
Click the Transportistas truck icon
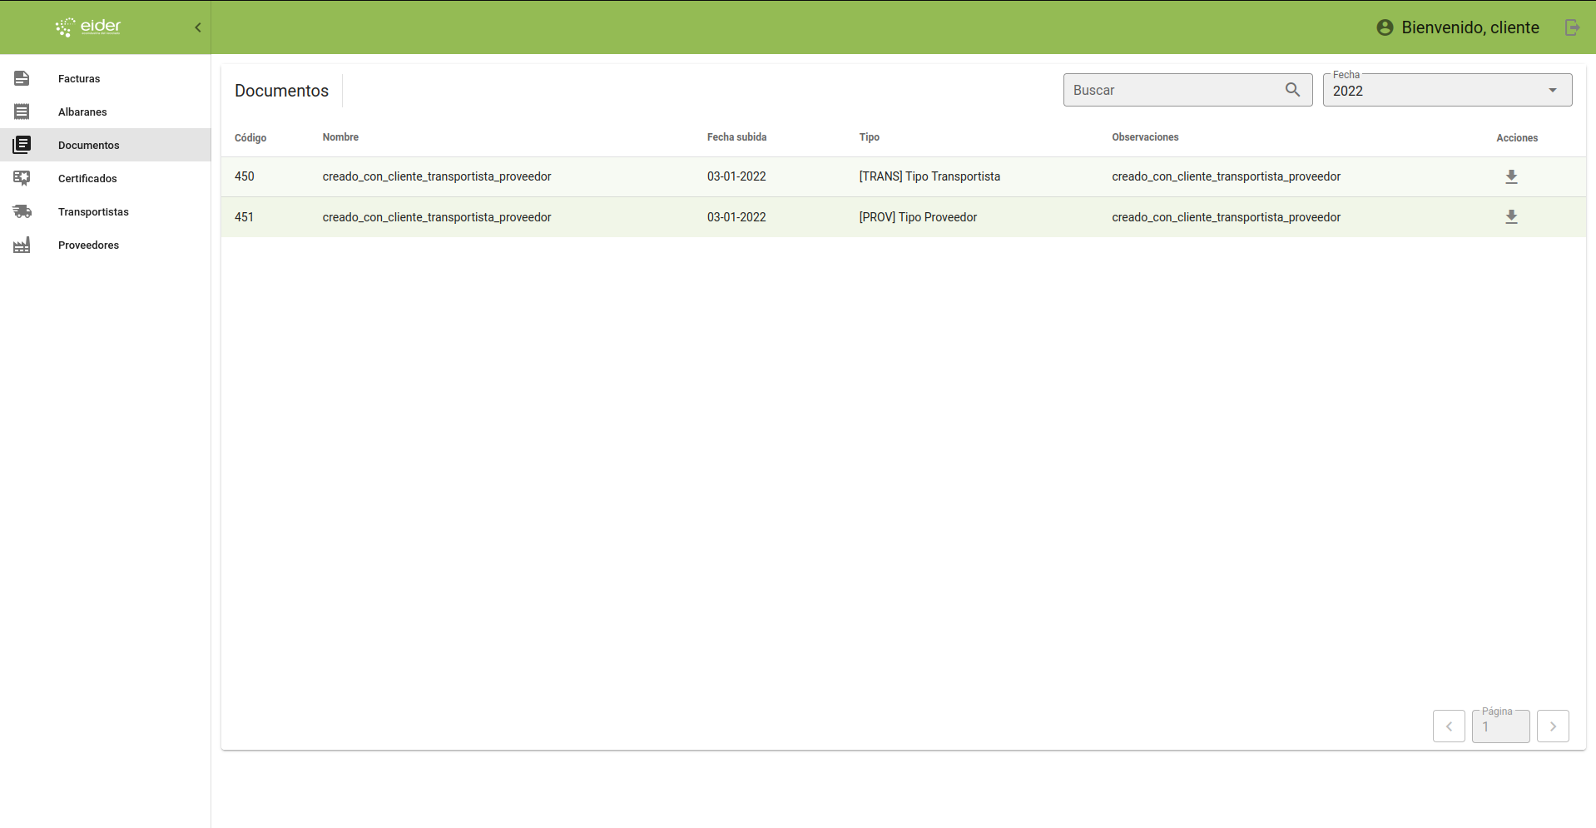tap(22, 211)
